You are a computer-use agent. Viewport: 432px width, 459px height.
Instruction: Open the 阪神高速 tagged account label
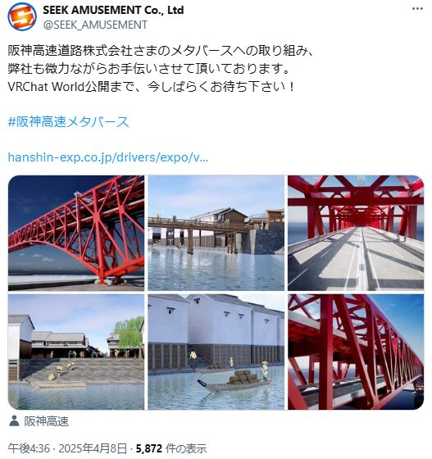(47, 421)
